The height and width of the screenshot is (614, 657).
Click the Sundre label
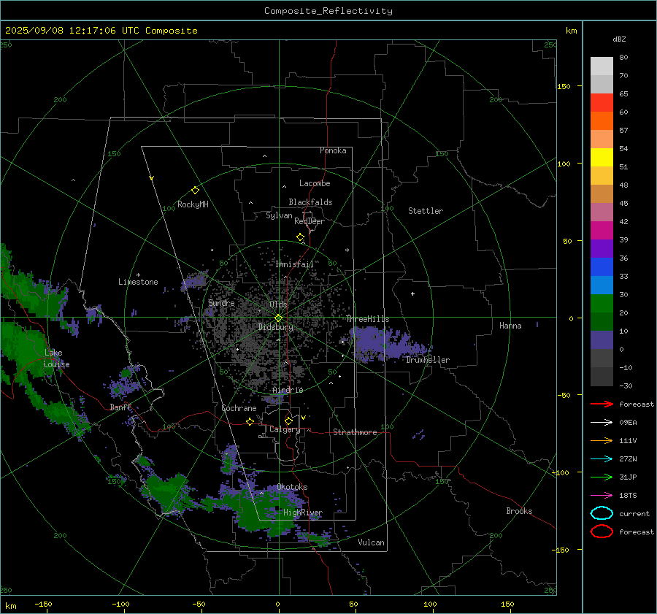[x=221, y=302]
